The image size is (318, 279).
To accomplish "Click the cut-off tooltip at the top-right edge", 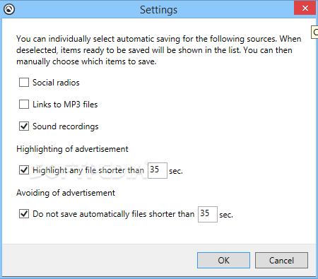I will pos(314,32).
